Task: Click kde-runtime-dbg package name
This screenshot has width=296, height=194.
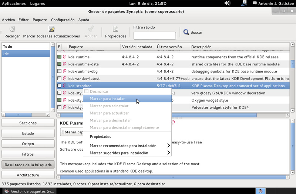Action: [83, 71]
